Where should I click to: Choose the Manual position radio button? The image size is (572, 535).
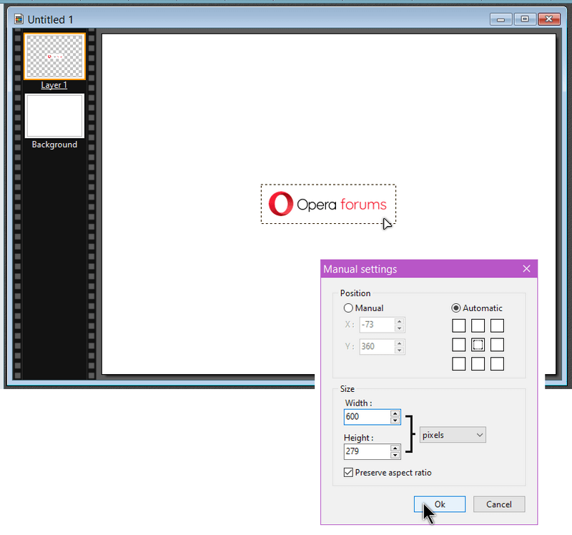coord(349,308)
